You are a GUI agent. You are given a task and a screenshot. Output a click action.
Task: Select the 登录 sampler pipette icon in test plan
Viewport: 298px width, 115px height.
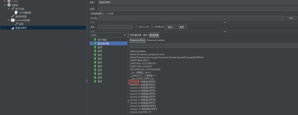click(x=16, y=24)
